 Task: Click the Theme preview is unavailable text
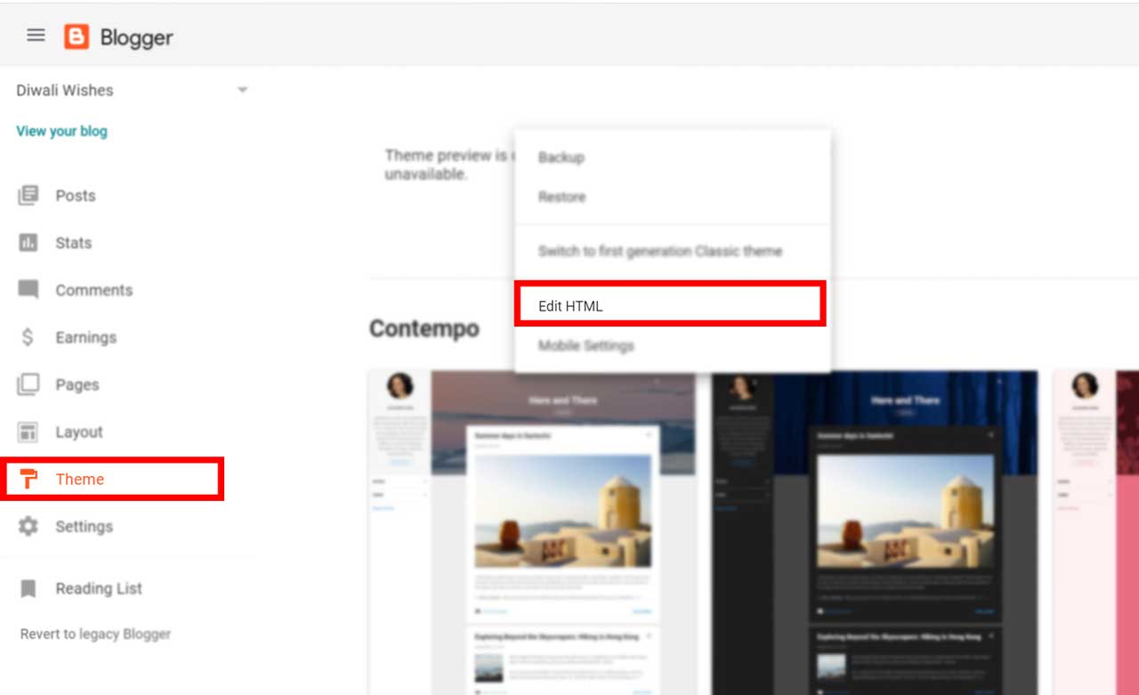[449, 165]
